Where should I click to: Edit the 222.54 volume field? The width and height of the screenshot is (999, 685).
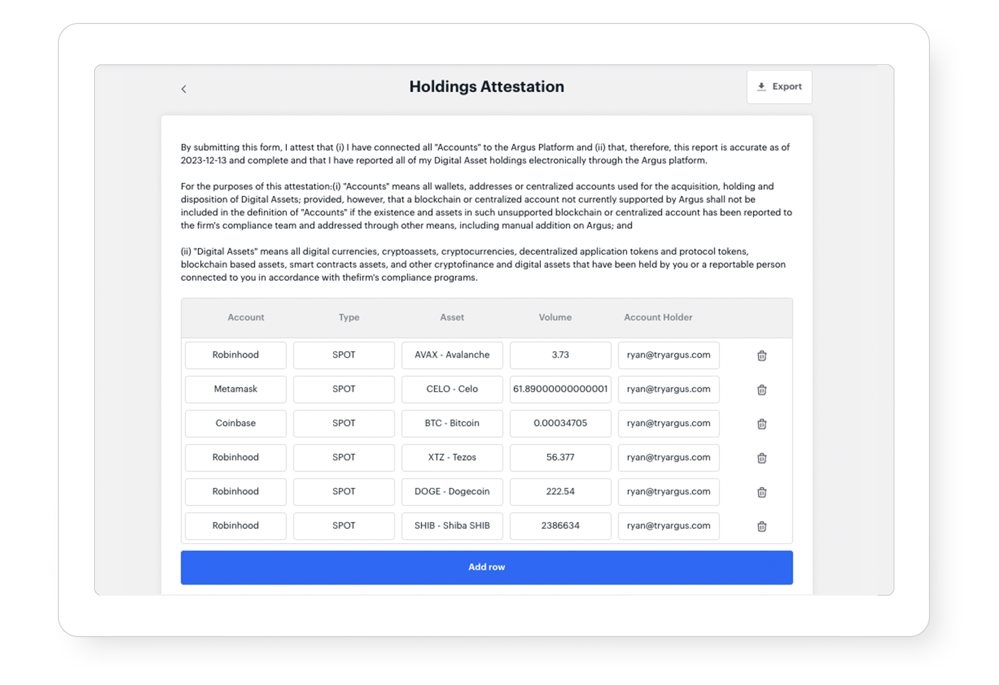(560, 492)
